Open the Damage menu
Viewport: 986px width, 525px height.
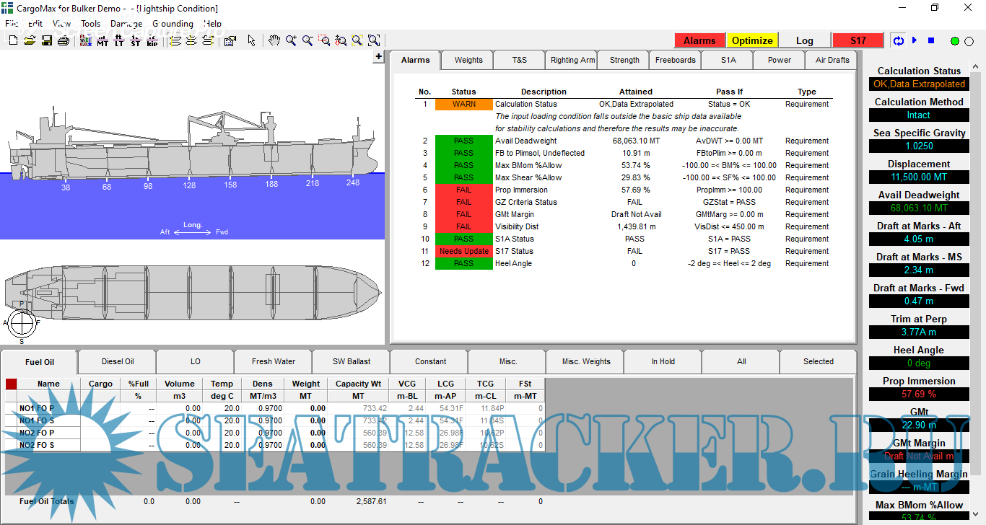tap(126, 23)
